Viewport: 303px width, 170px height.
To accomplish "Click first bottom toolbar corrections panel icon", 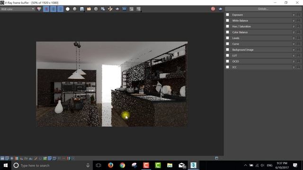I will pyautogui.click(x=2, y=158).
